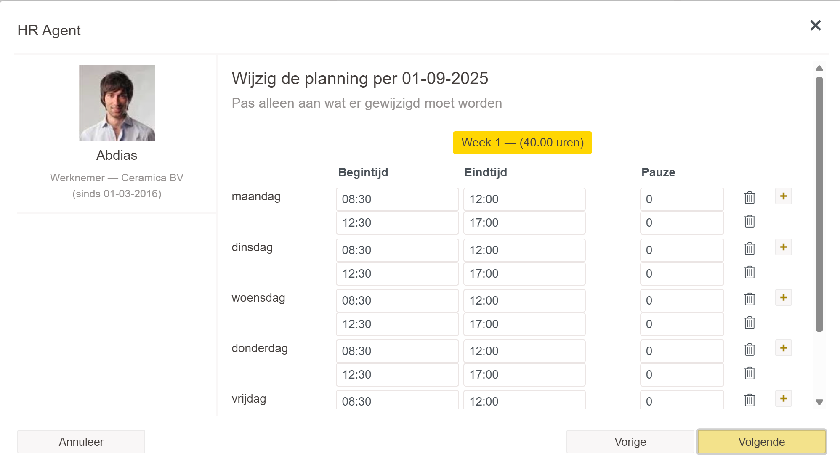840x472 pixels.
Task: Click the Volgende button
Action: coord(761,442)
